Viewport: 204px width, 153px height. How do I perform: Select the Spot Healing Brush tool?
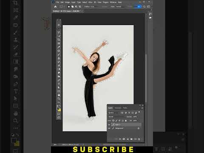click(x=59, y=51)
